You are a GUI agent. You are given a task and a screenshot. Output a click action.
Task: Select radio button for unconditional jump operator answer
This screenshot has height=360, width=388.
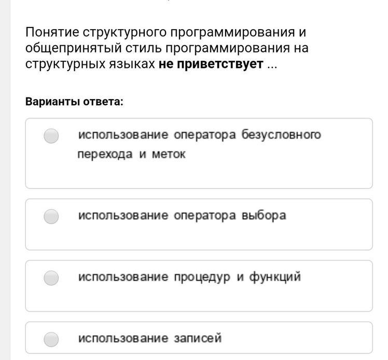pos(51,136)
